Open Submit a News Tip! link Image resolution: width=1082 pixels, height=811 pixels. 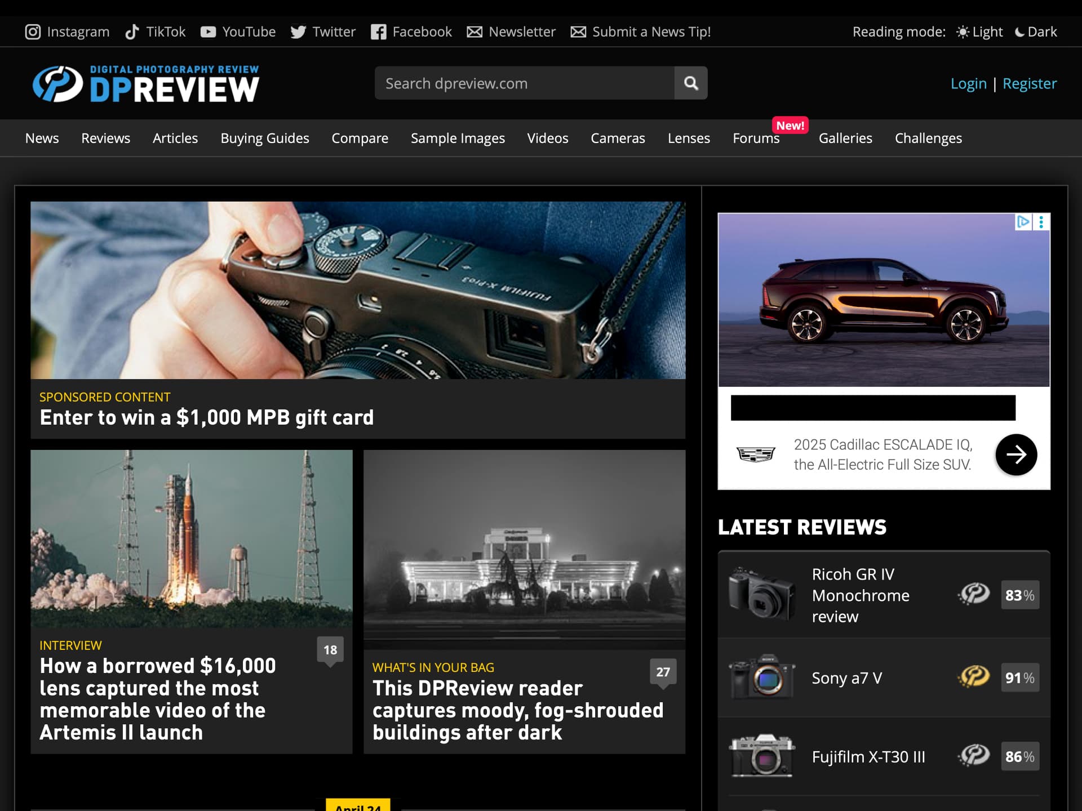pos(651,32)
